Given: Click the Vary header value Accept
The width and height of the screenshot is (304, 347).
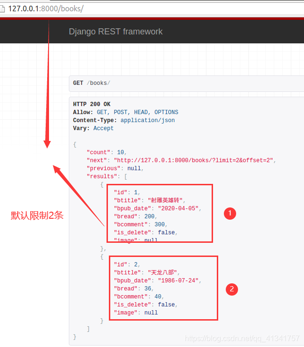Looking at the screenshot, I should 103,128.
